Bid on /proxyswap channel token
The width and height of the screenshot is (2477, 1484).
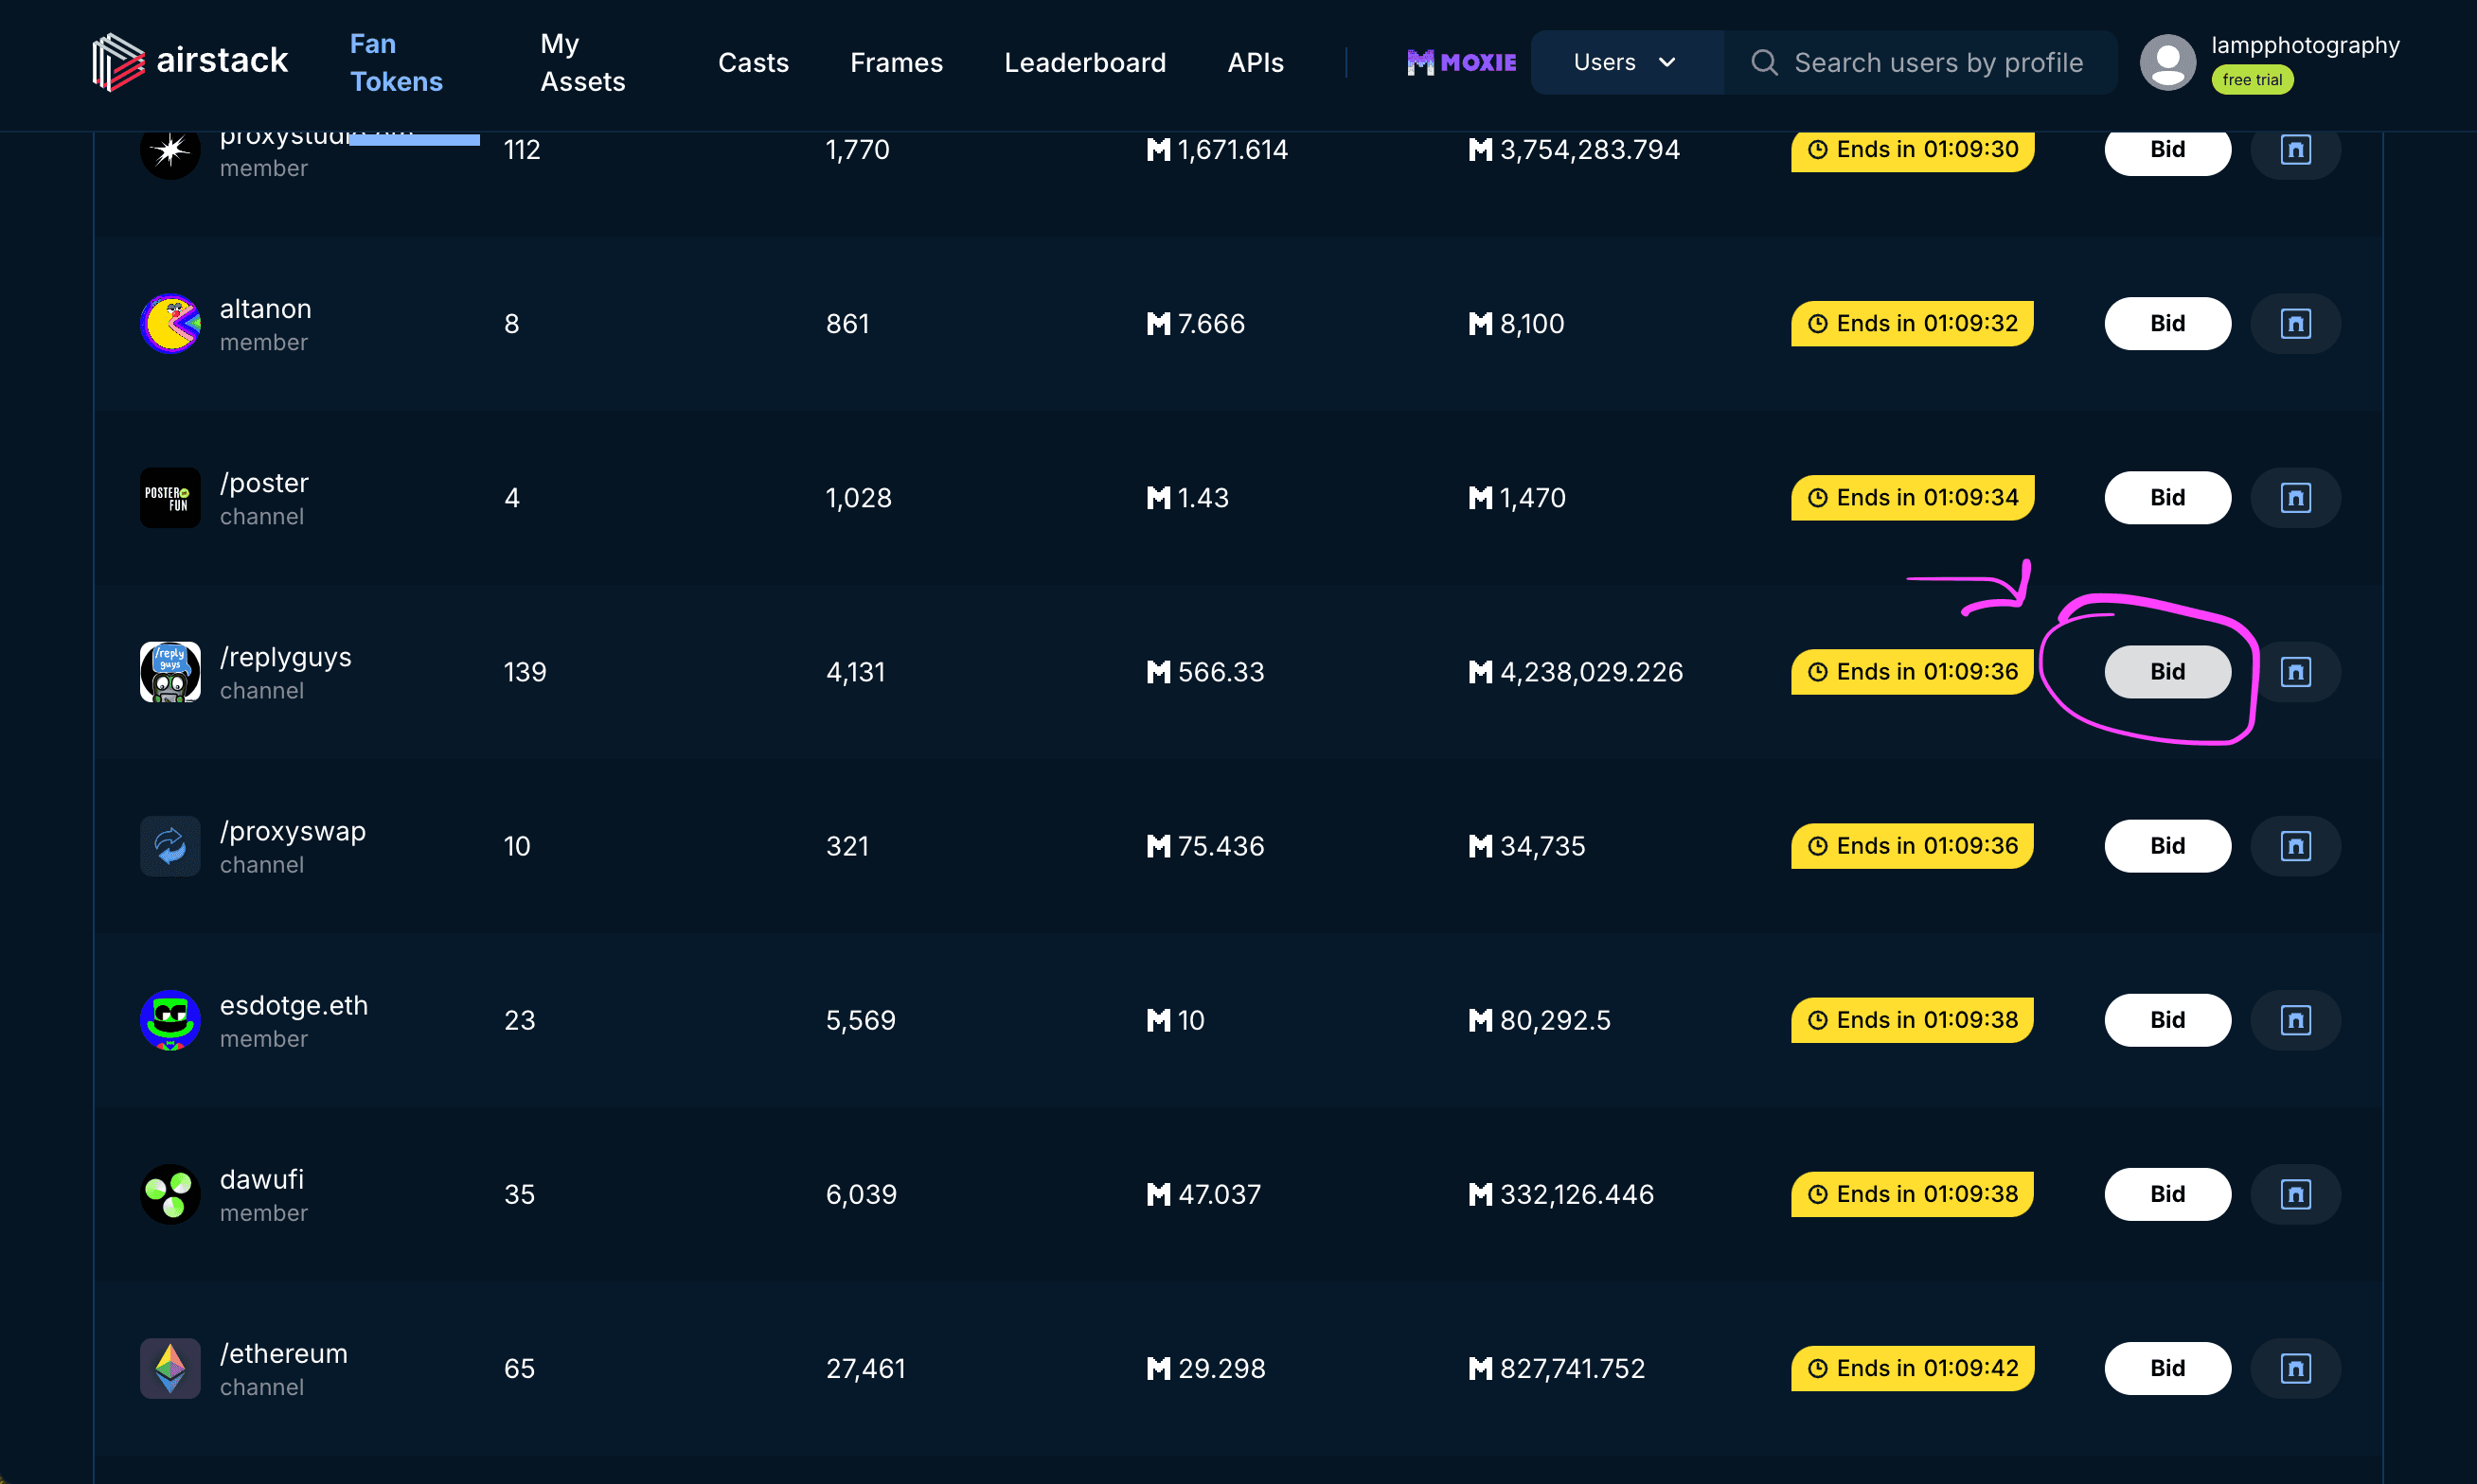[2168, 846]
